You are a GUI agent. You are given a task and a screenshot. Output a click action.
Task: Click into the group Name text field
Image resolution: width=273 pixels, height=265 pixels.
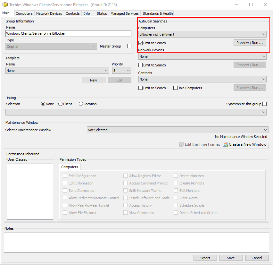(x=69, y=33)
